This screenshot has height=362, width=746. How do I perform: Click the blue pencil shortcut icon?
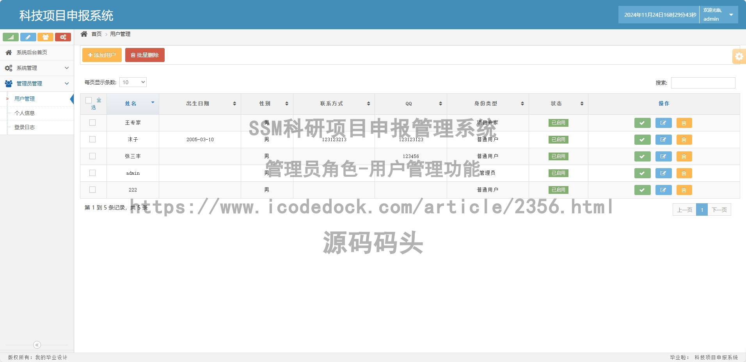pyautogui.click(x=28, y=37)
